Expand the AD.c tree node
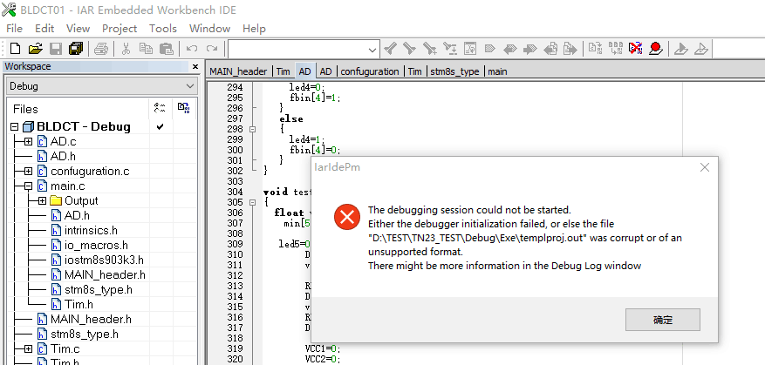Screen dimensions: 765x365 [x=28, y=142]
